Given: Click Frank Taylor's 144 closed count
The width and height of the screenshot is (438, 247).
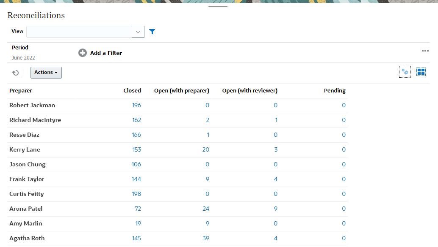Looking at the screenshot, I should click(136, 179).
